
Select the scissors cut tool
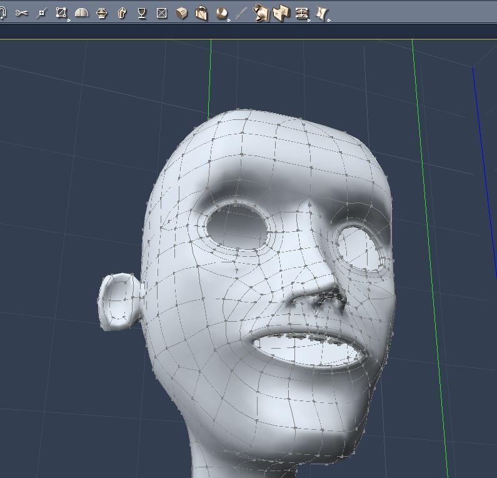coord(22,12)
